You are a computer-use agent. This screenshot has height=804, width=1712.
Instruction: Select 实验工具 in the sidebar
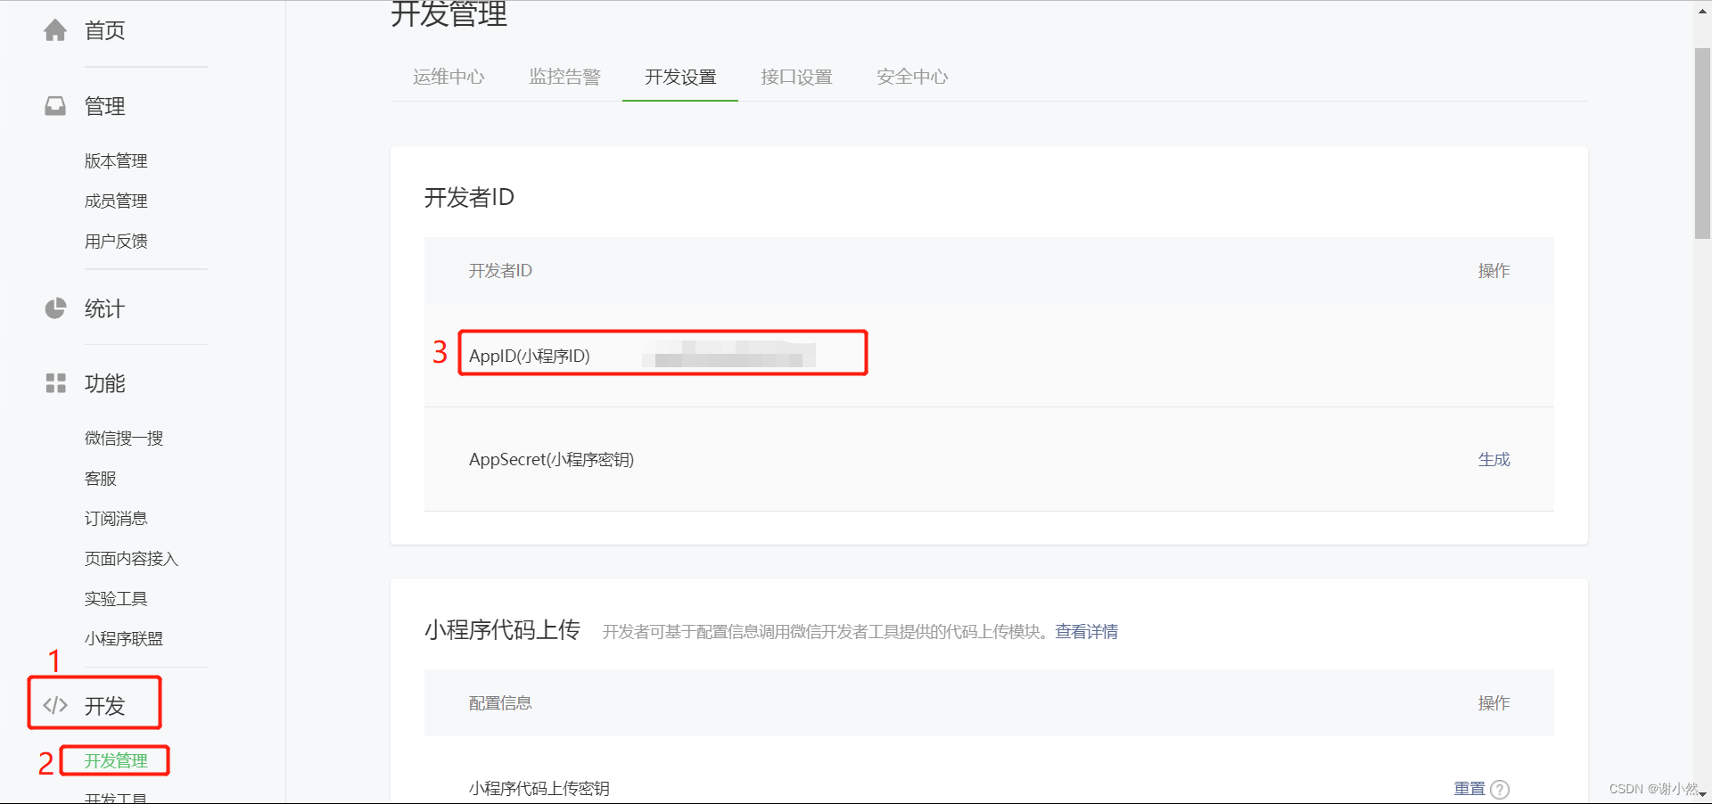[116, 598]
